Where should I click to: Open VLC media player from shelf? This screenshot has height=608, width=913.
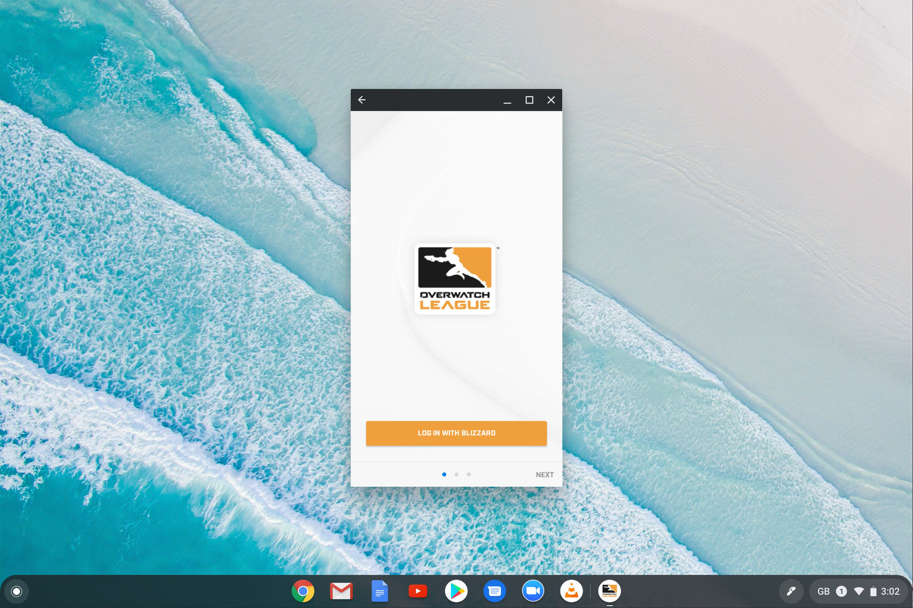(x=571, y=591)
